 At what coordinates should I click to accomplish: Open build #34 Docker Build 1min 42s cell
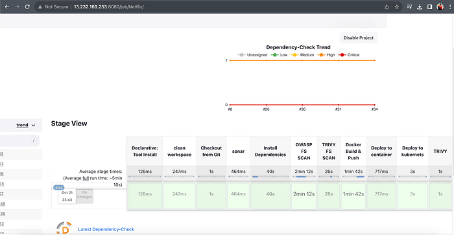tap(353, 196)
